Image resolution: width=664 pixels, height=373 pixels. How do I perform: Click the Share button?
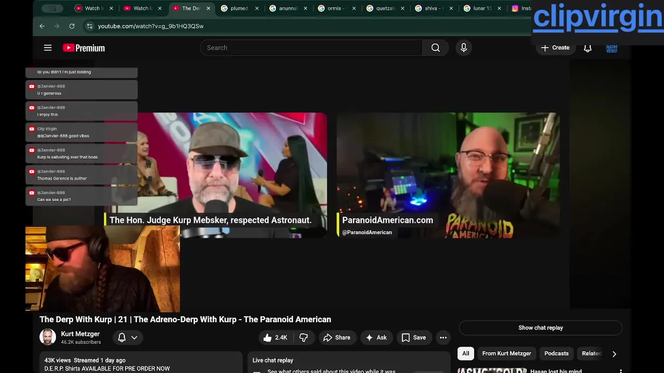337,338
